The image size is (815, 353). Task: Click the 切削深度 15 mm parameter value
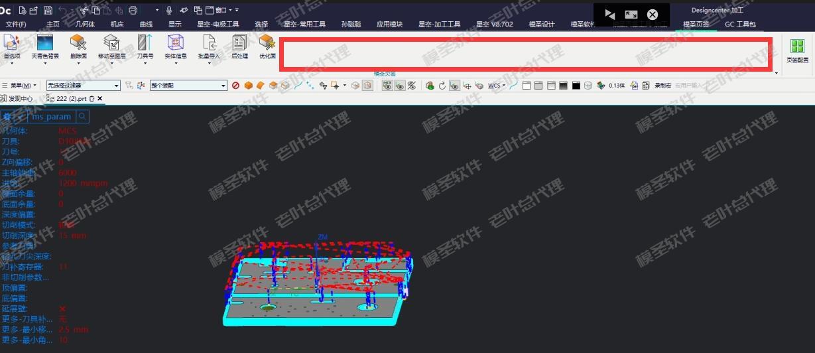coord(72,236)
